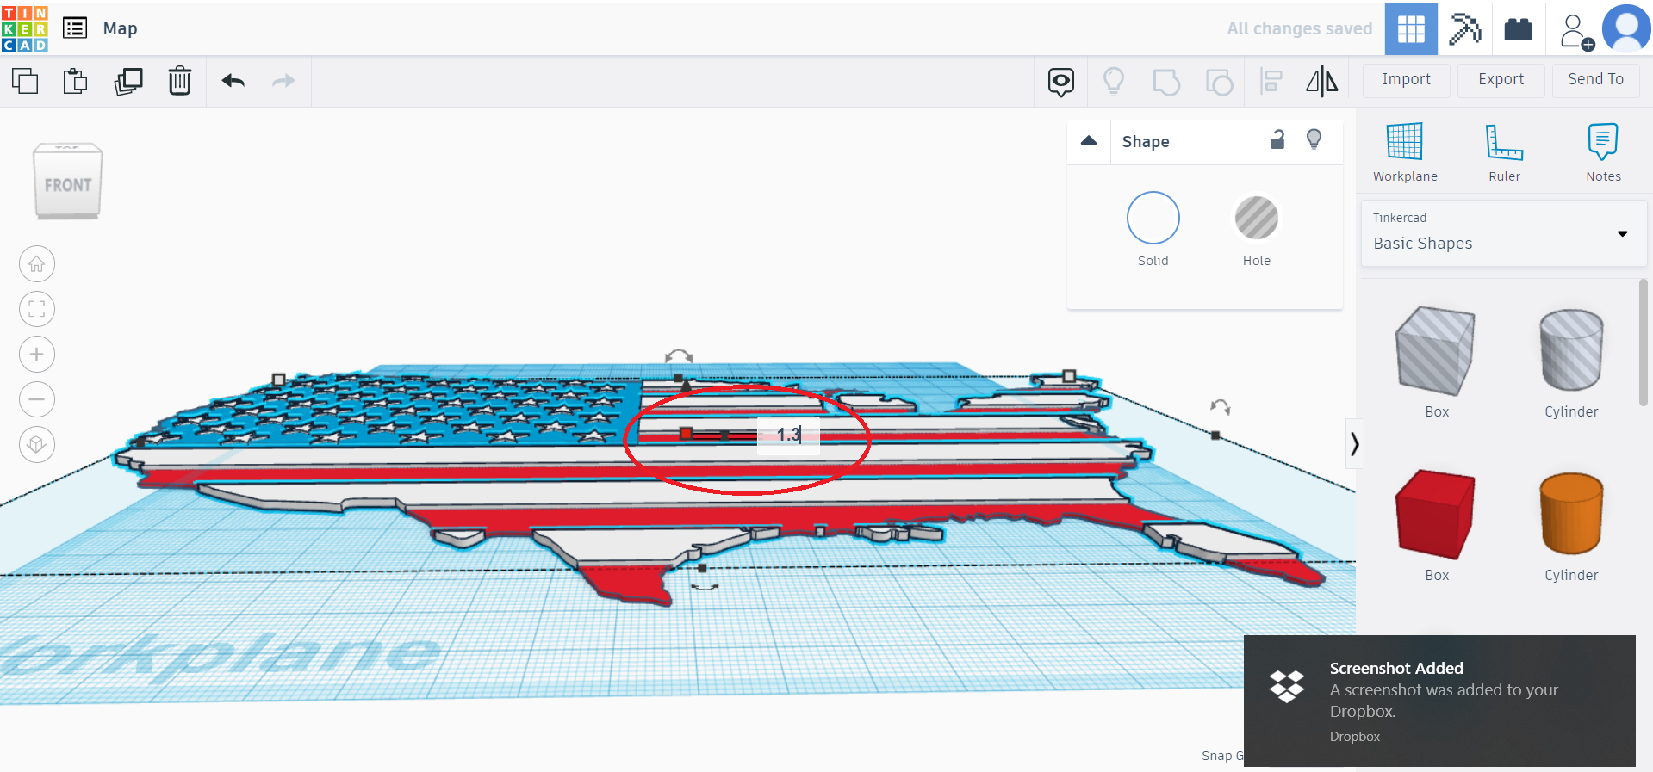Click the Screenshot Added Dropbox notification
Image resolution: width=1653 pixels, height=772 pixels.
click(1439, 701)
